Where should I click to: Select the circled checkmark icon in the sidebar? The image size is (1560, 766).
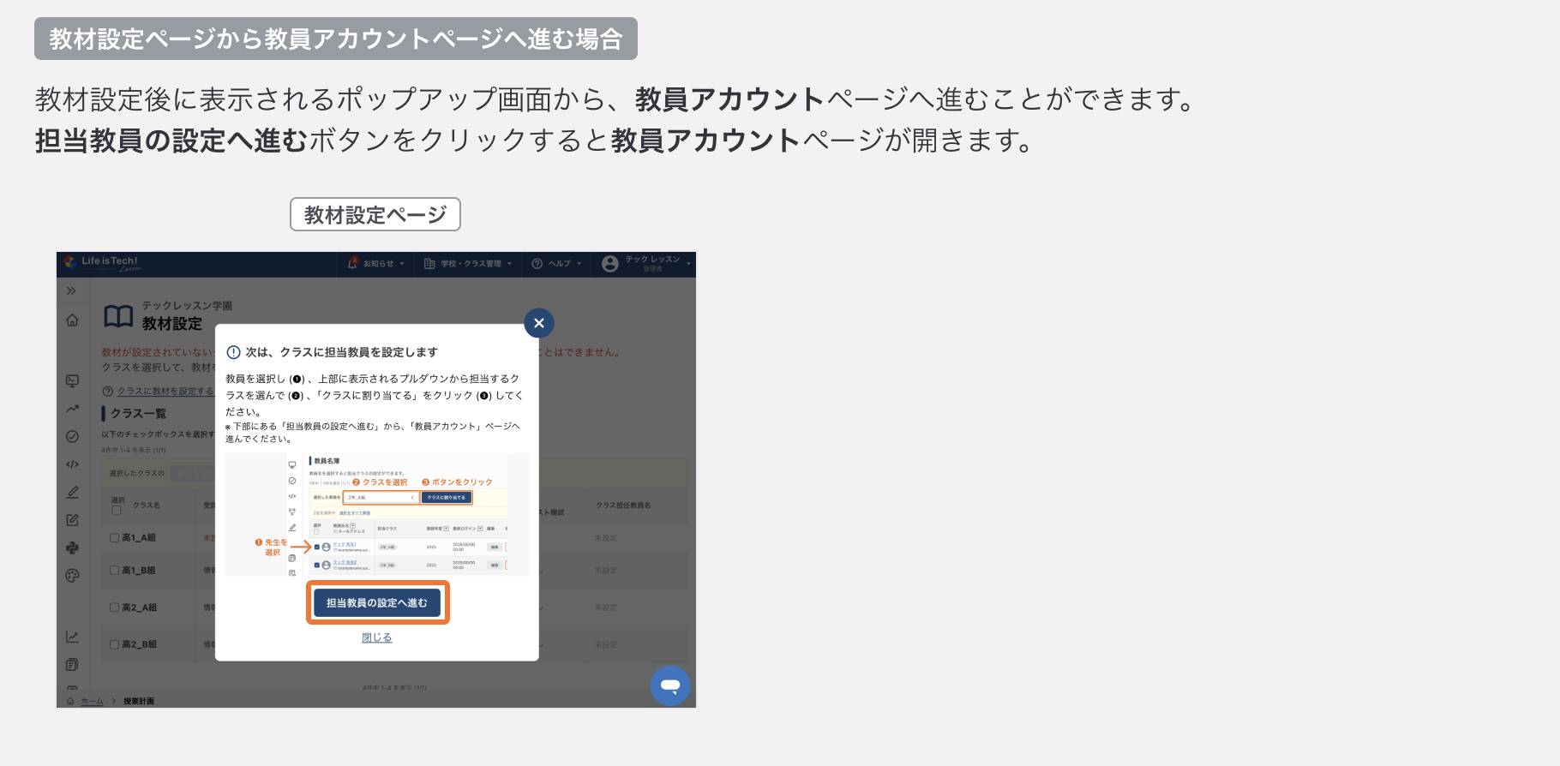(x=72, y=436)
